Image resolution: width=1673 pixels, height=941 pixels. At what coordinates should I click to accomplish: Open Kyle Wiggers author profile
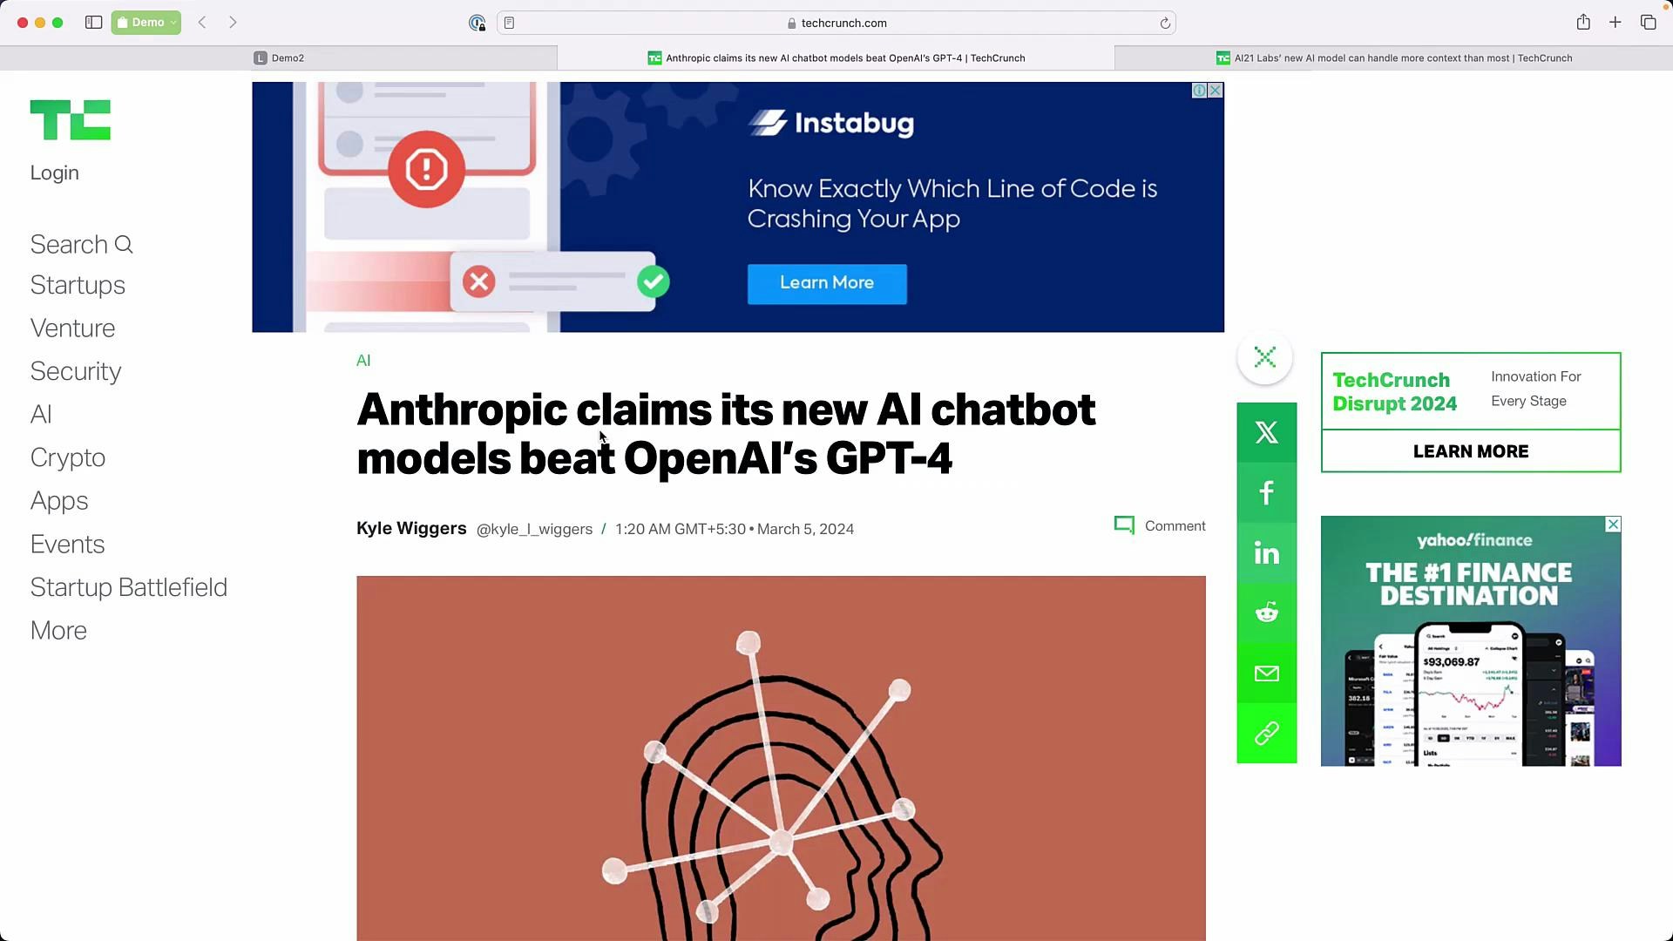410,528
